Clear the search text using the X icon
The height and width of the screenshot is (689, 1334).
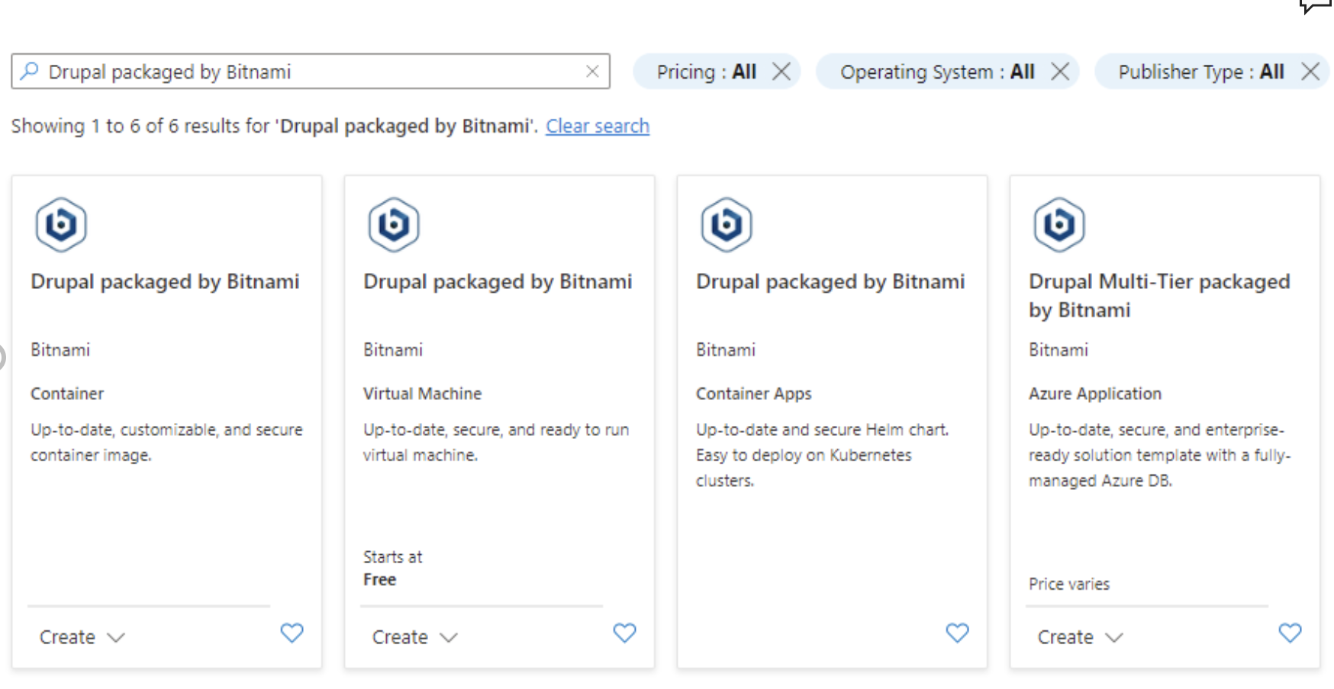(593, 71)
